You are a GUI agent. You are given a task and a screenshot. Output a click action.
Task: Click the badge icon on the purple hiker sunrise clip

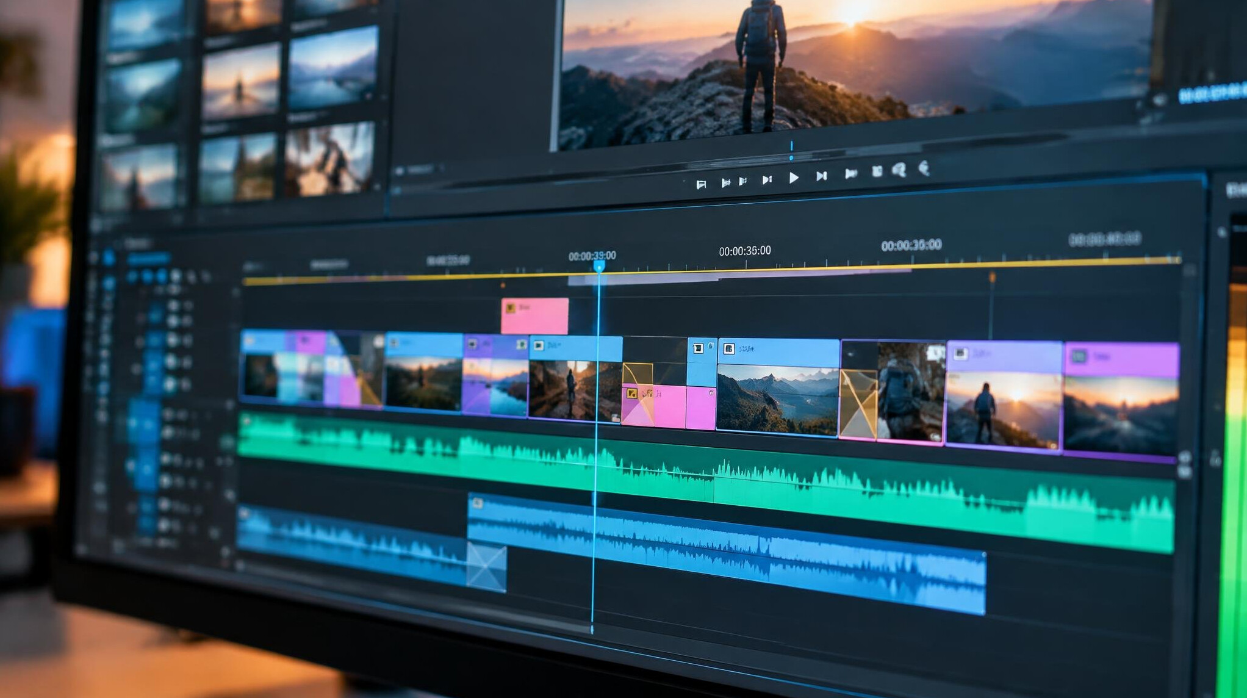(x=960, y=354)
